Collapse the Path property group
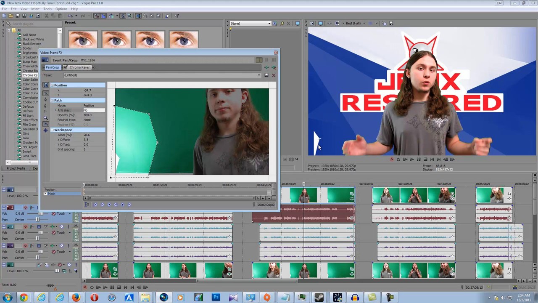The image size is (538, 303). [53, 101]
